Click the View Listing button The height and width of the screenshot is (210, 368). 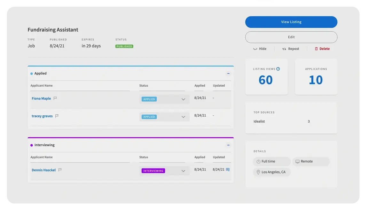pyautogui.click(x=291, y=22)
